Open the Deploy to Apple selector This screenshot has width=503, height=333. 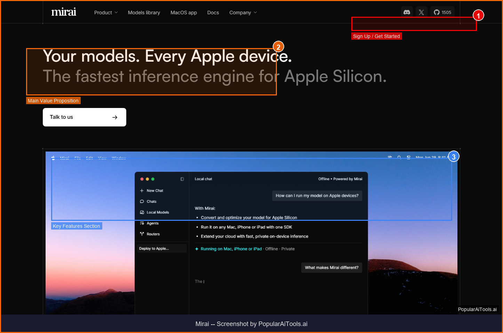pyautogui.click(x=161, y=248)
